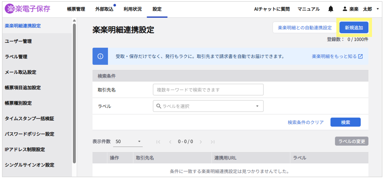Click the 新規追加 button
384x180 pixels.
354,28
